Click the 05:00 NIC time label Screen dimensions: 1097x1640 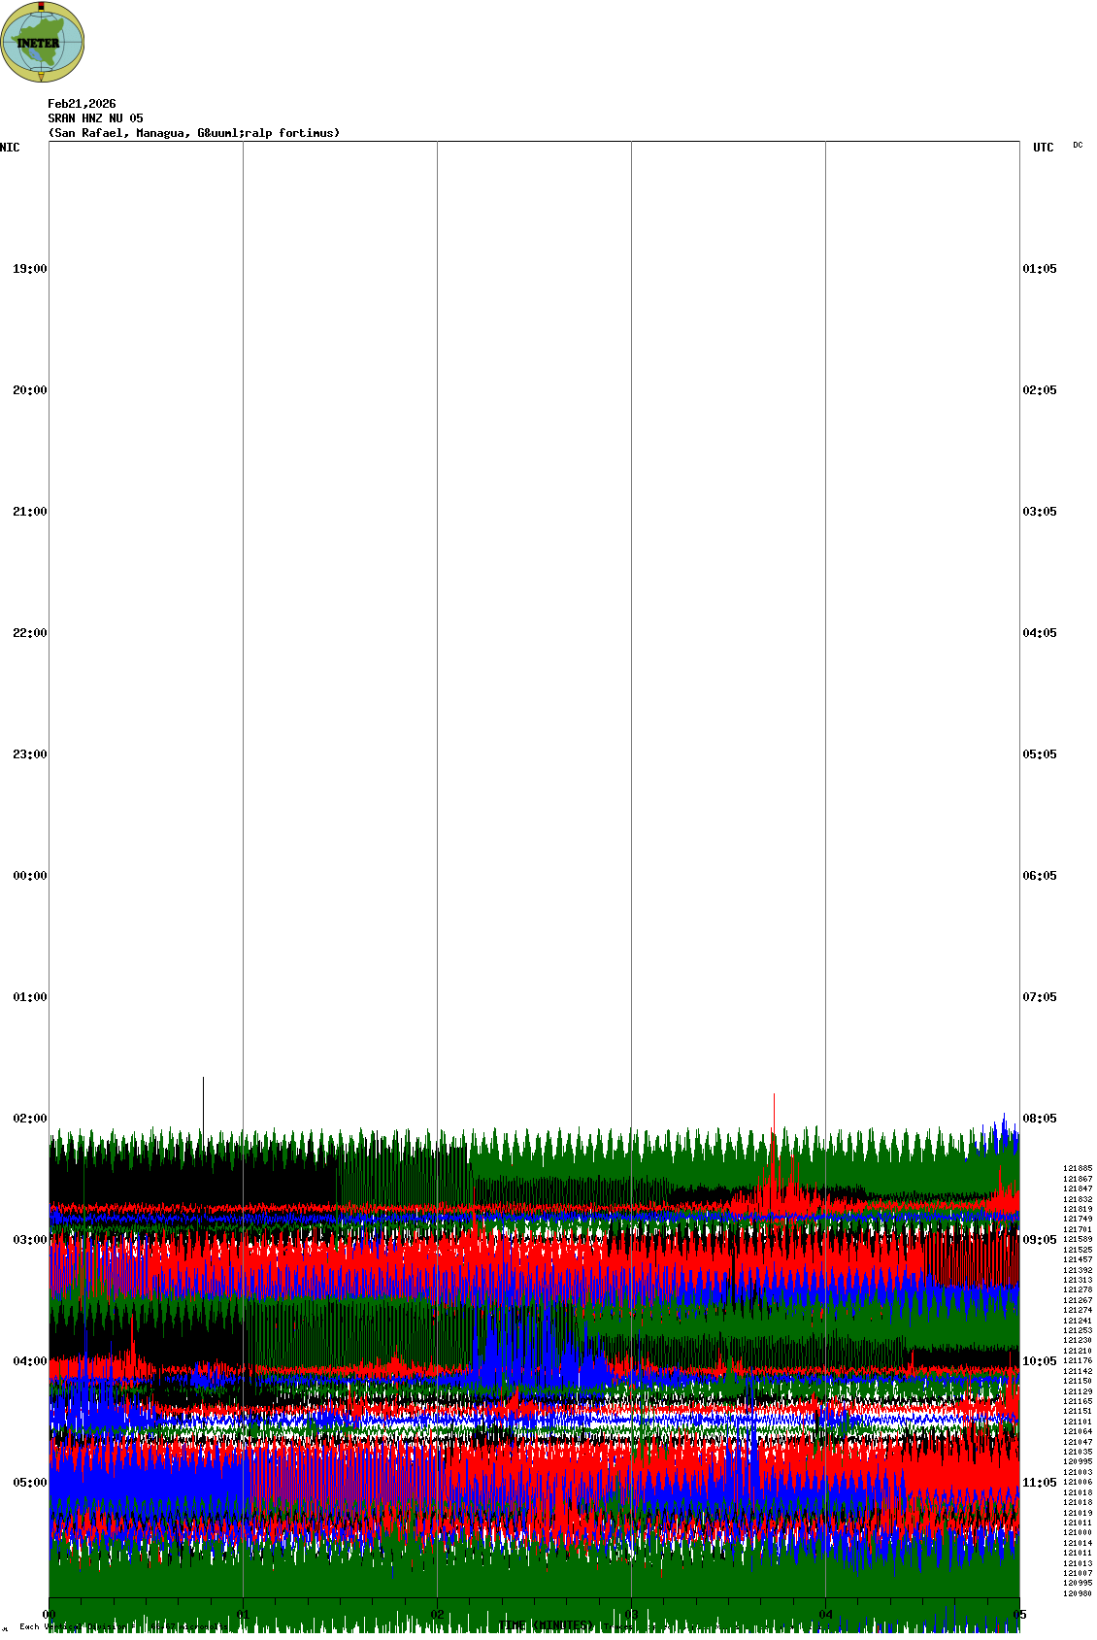coord(29,1483)
